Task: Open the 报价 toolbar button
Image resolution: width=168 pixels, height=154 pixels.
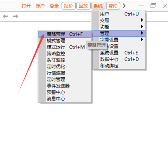Action: pos(68,6)
